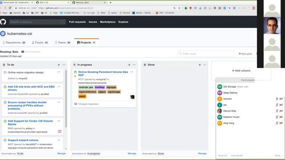The height and width of the screenshot is (160, 285).
Task: Open menu on Add CSI e2e tests card
Action: click(x=59, y=87)
